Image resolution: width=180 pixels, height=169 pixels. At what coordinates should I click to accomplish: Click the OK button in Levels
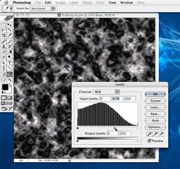pyautogui.click(x=155, y=94)
